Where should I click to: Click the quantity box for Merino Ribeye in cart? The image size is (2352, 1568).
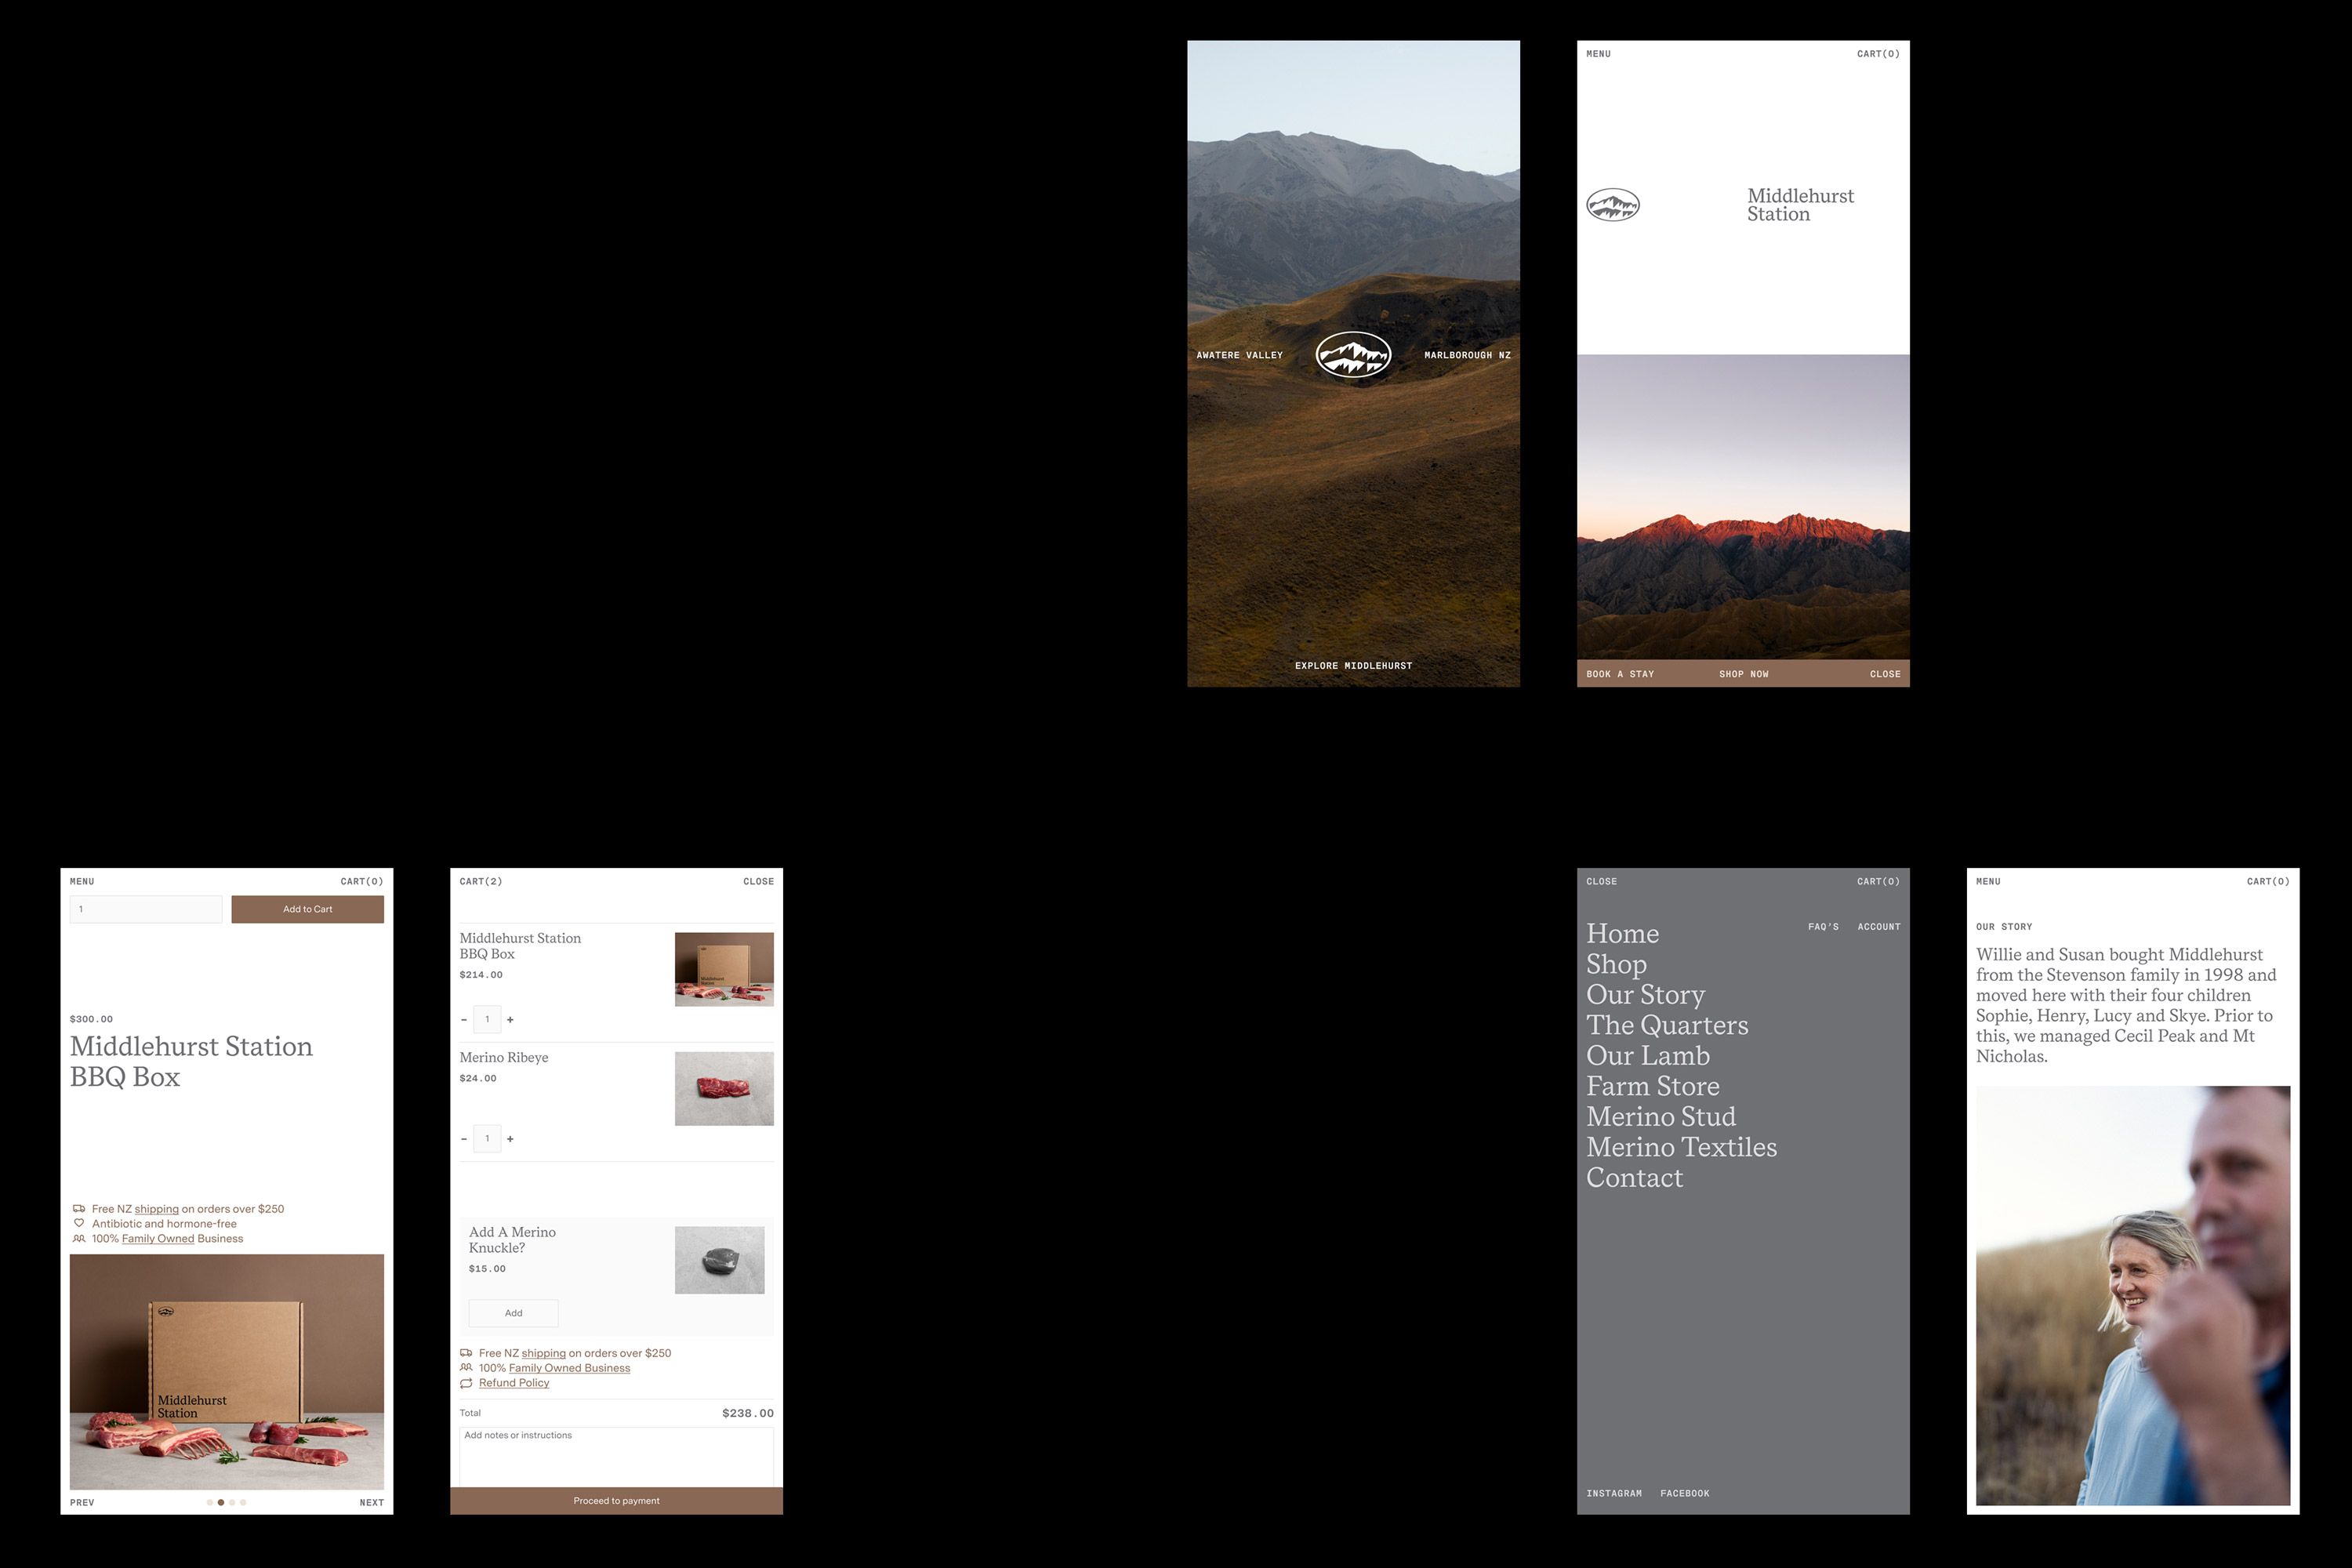click(x=487, y=1139)
